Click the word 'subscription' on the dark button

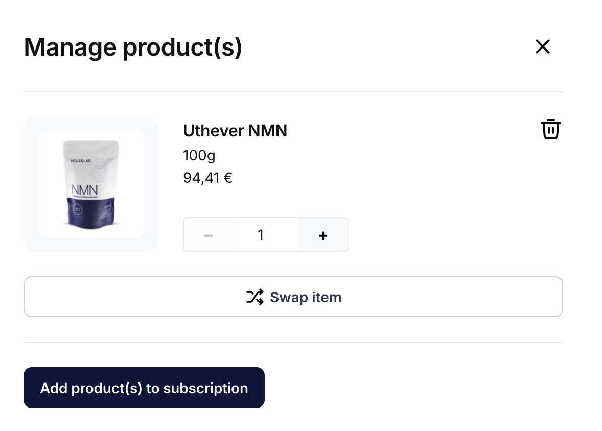click(205, 389)
